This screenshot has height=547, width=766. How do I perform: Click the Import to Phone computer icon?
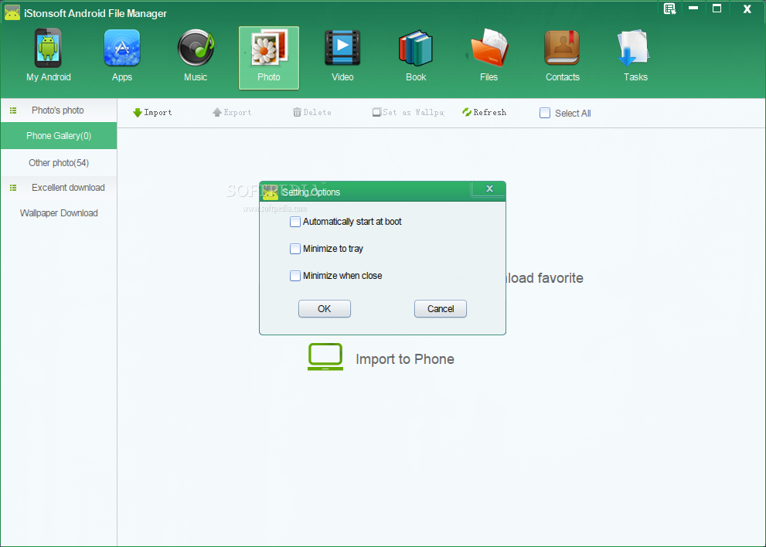(x=325, y=356)
